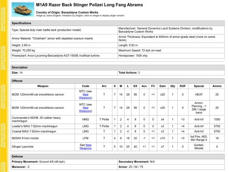Viewport: 229px width, 172px height.
Task: Click the Maneuver: -2 cell
Action: click(64, 167)
